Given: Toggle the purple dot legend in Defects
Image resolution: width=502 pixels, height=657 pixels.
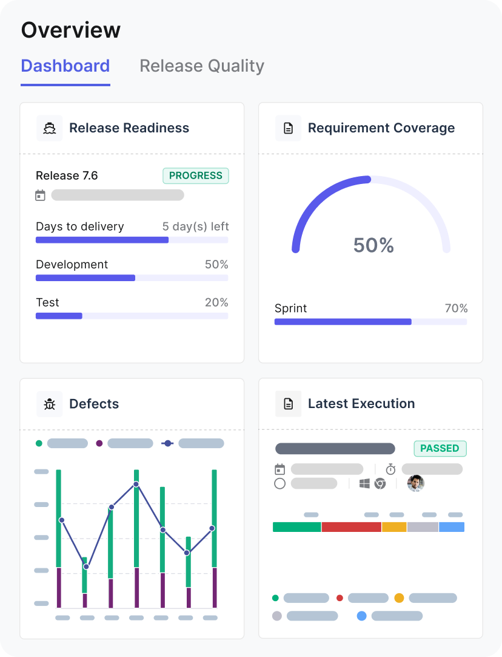Looking at the screenshot, I should point(99,443).
